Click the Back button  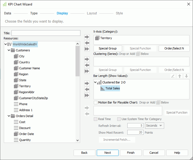(85, 153)
